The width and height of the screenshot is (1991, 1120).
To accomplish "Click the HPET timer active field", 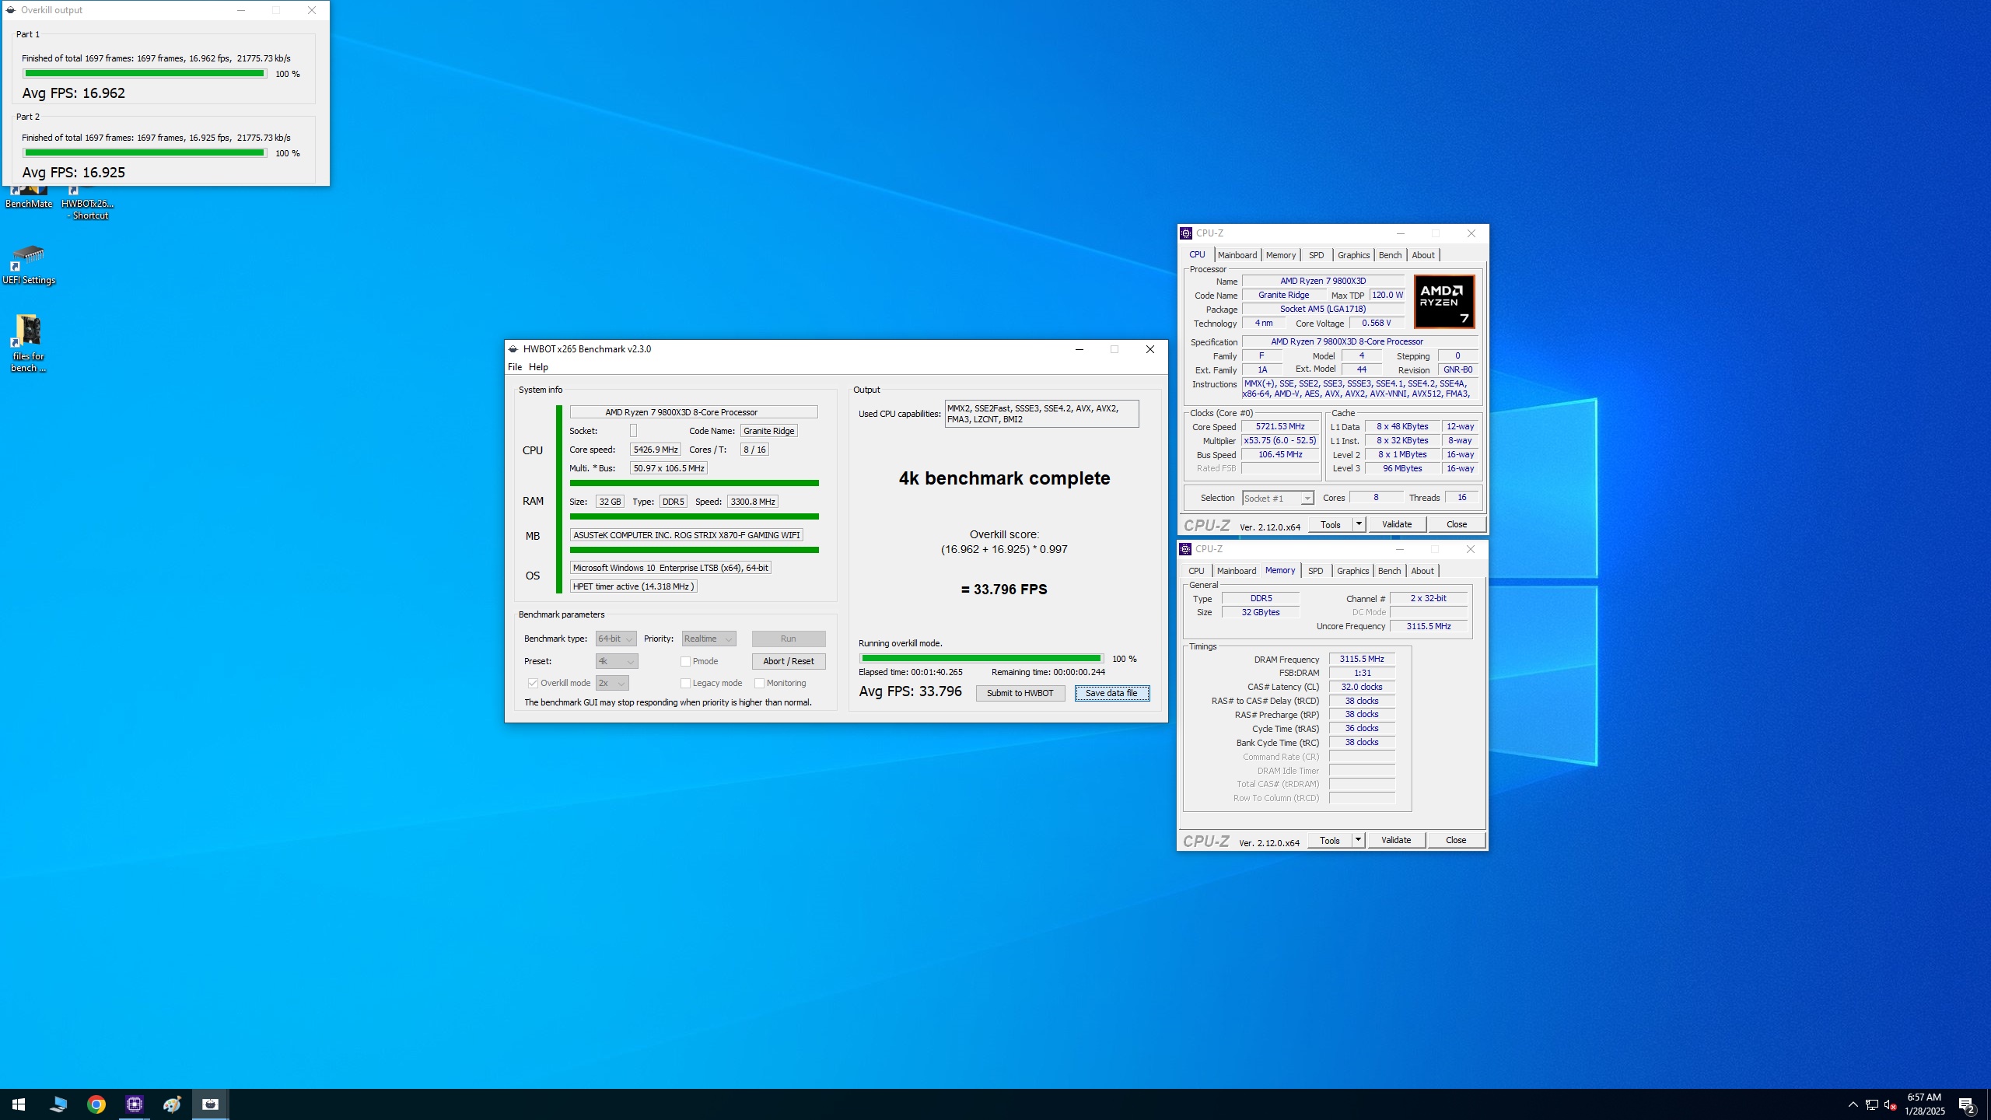I will tap(633, 586).
